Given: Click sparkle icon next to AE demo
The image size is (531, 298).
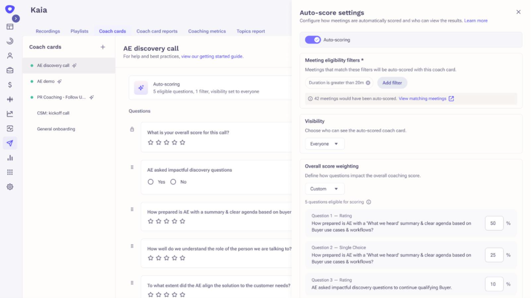Looking at the screenshot, I should point(60,81).
